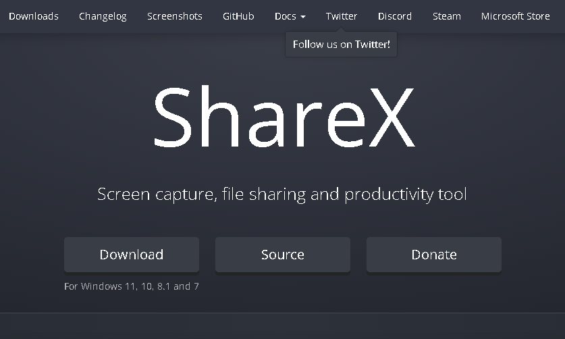Click the Twitter nav link
The image size is (565, 339).
(342, 16)
